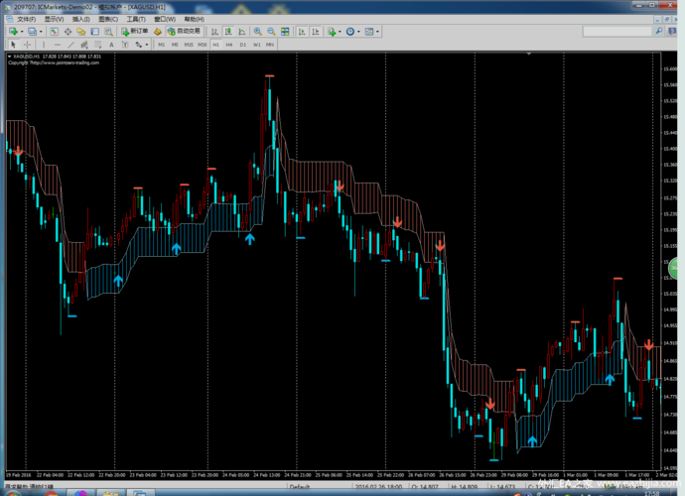This screenshot has width=685, height=496.
Task: Select the cursor arrow tool
Action: pyautogui.click(x=13, y=45)
